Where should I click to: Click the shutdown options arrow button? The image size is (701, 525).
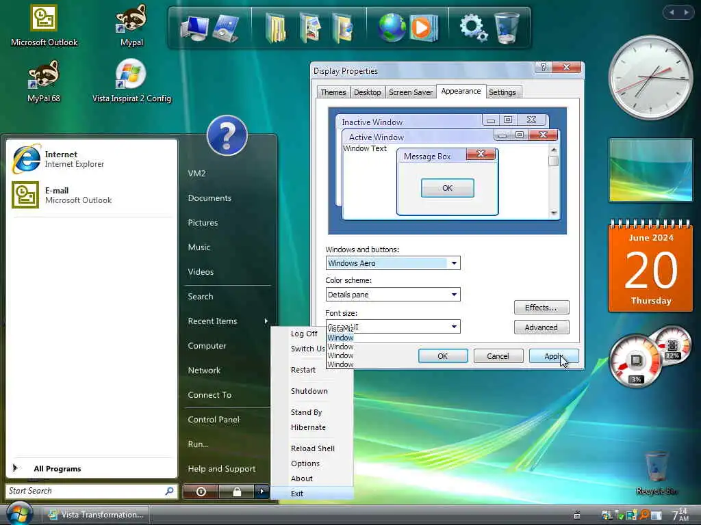pyautogui.click(x=262, y=492)
